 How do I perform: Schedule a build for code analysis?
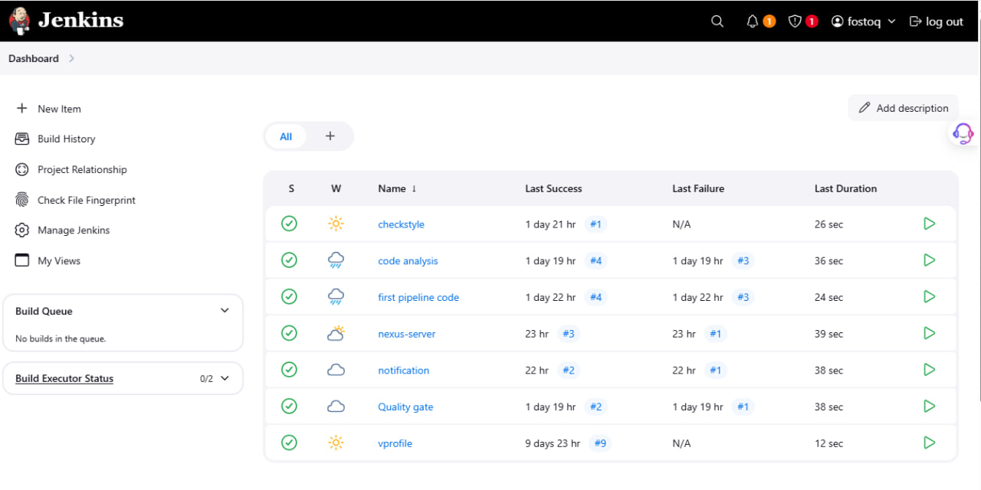tap(929, 260)
